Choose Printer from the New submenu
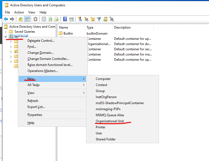 [x=122, y=127]
